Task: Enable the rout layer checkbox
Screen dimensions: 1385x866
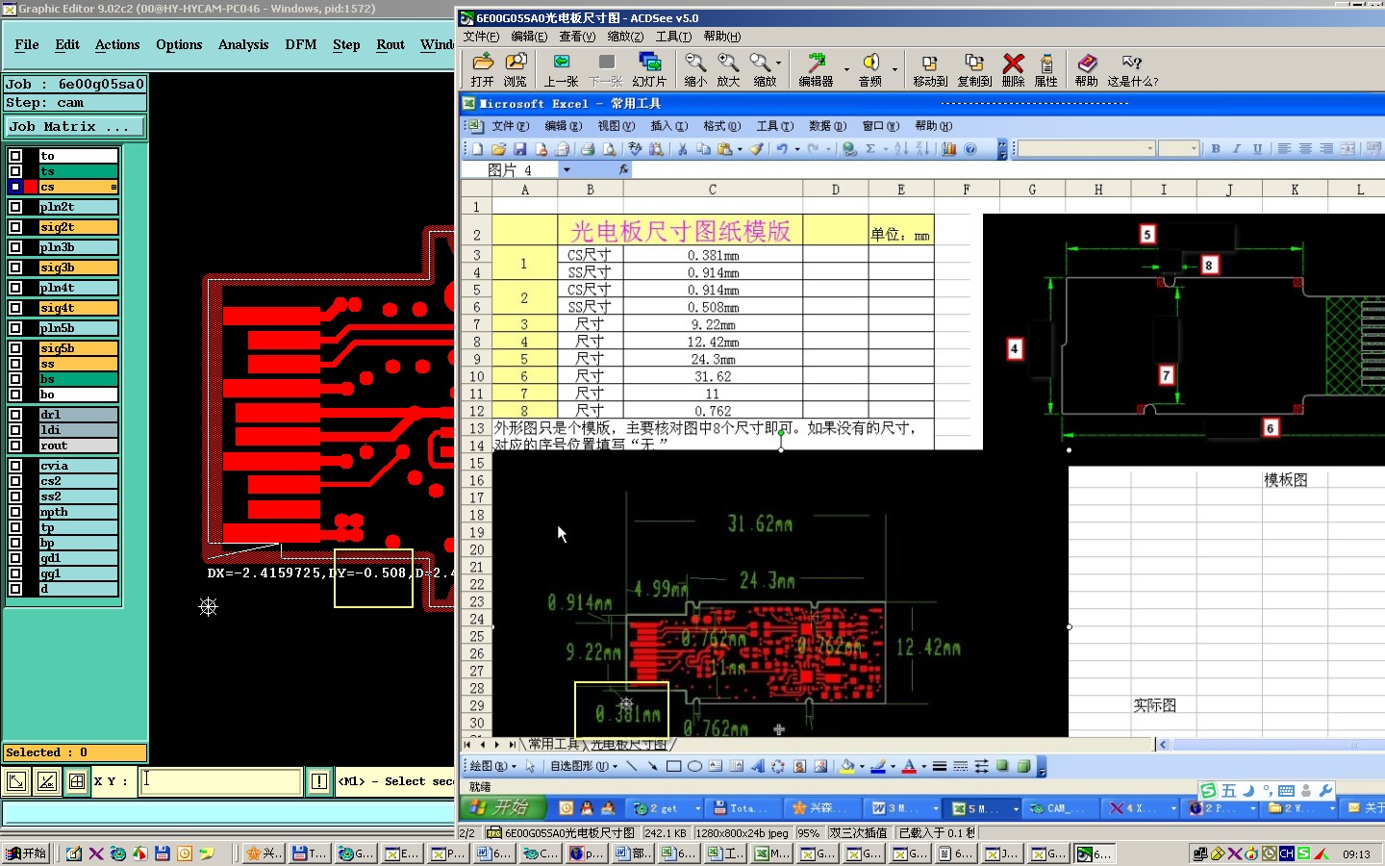Action: click(15, 446)
